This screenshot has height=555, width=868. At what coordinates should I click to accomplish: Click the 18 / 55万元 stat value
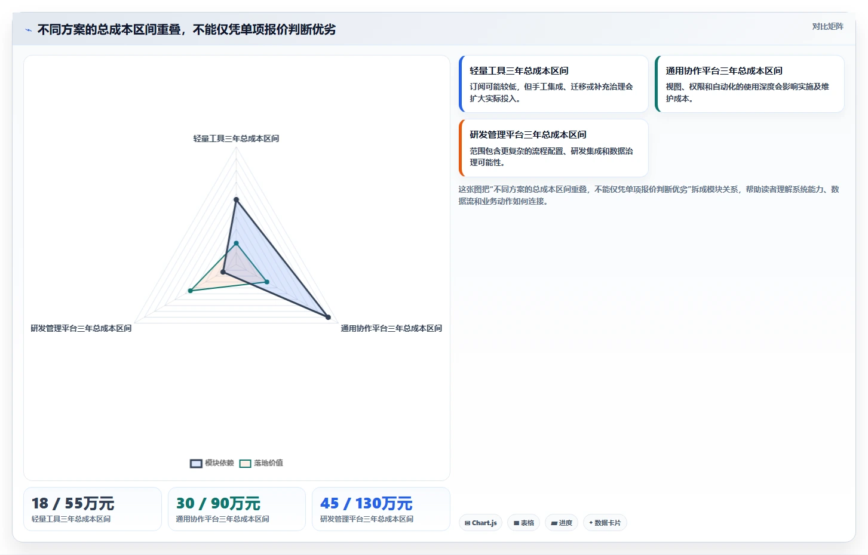coord(73,504)
